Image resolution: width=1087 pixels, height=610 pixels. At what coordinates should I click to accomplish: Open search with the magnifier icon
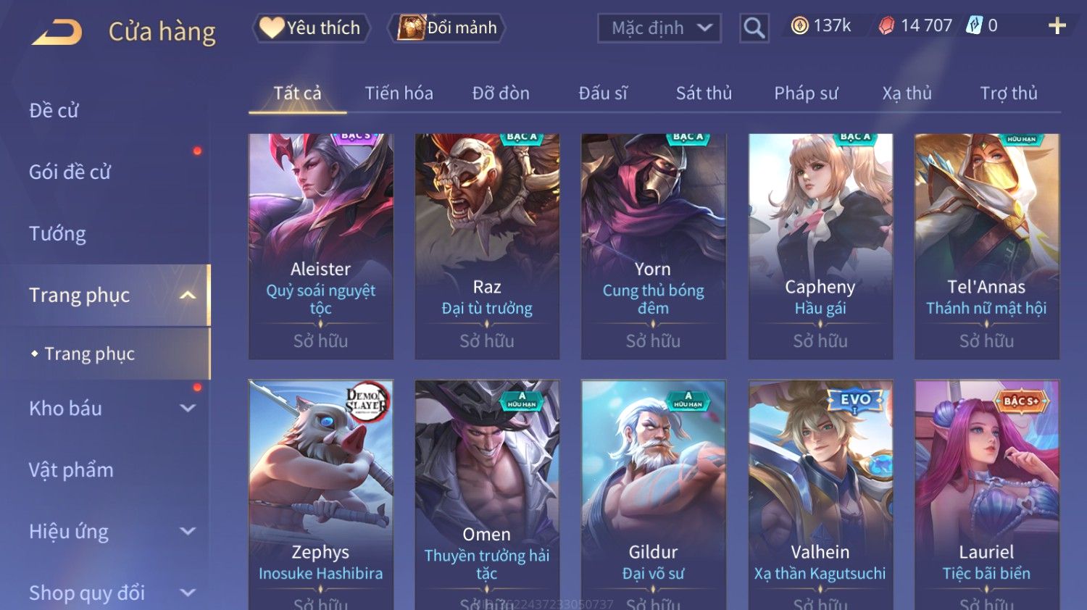point(754,28)
